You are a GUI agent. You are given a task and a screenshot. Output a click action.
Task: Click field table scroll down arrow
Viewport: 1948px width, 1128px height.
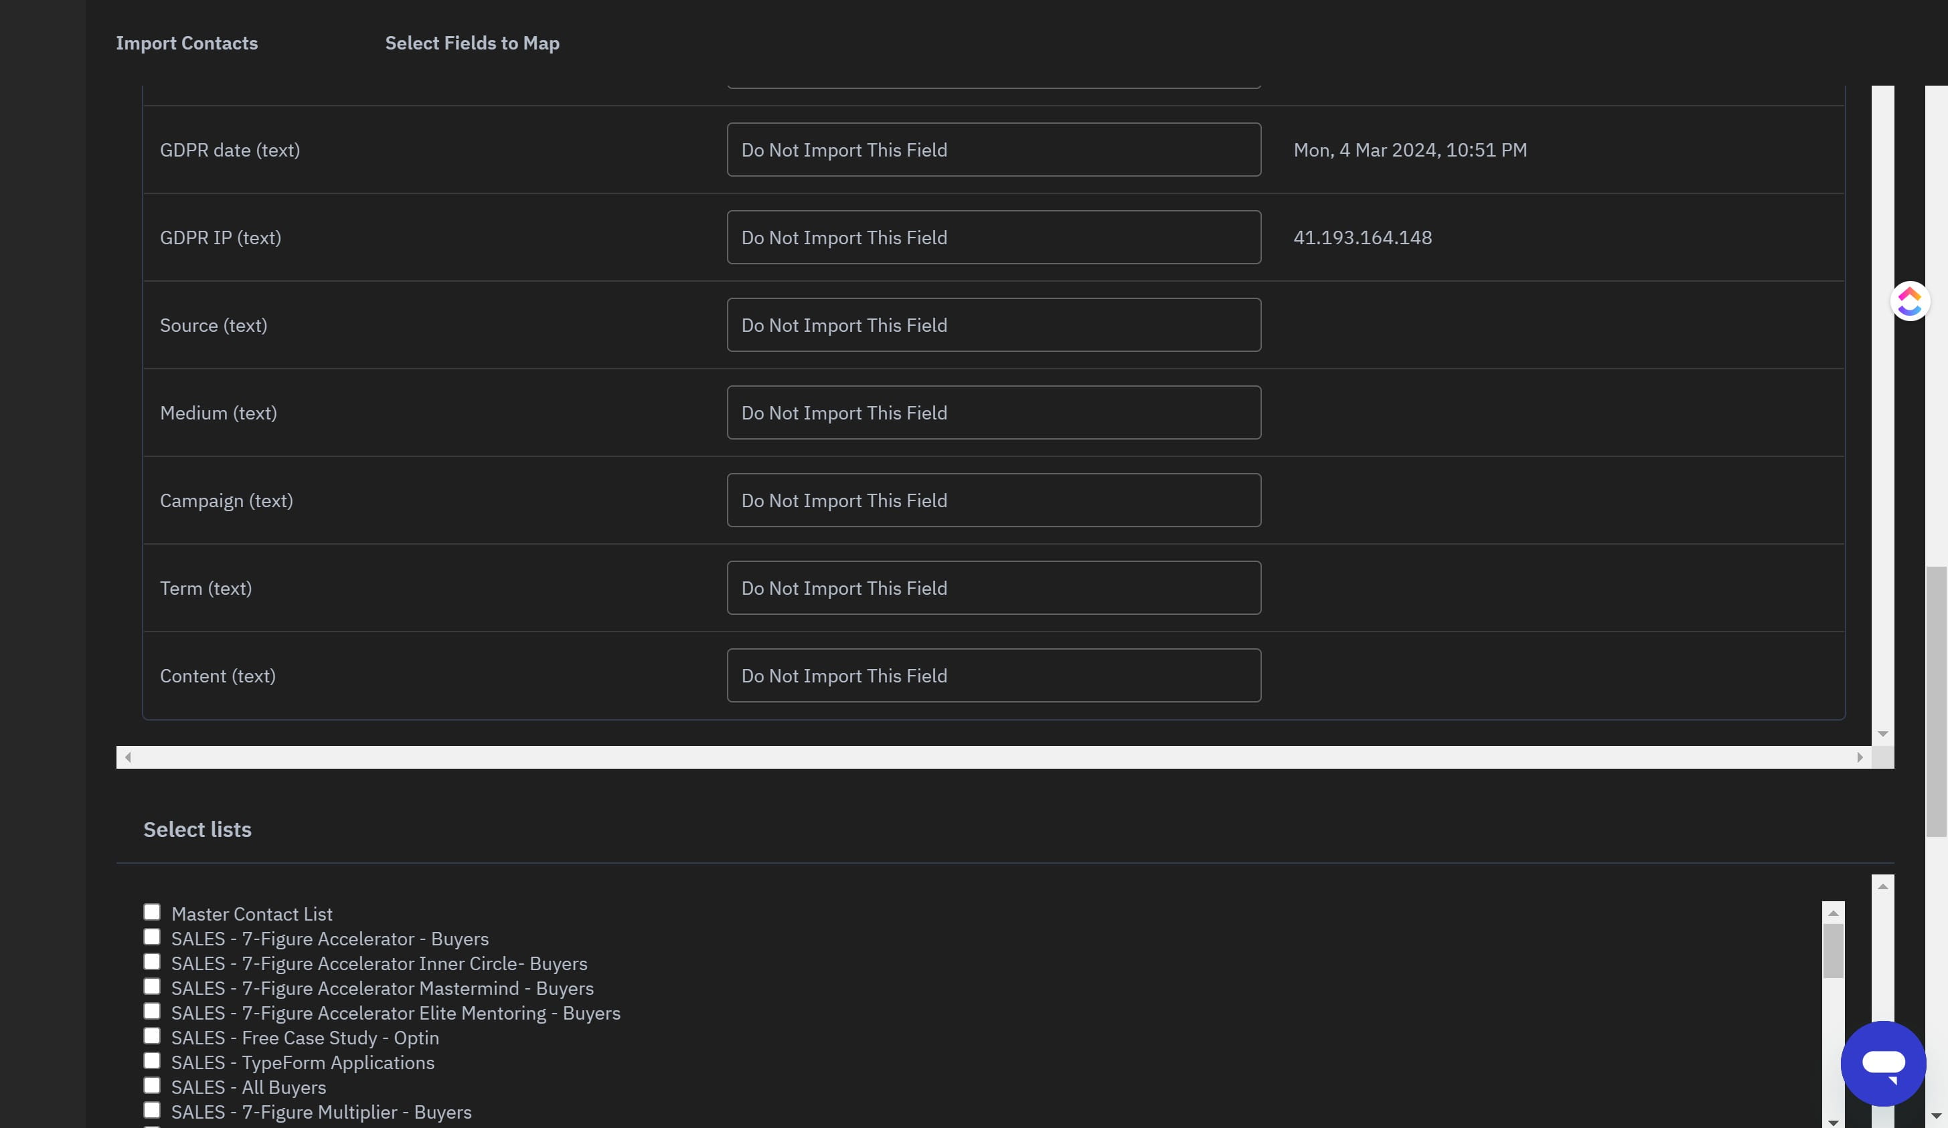[x=1882, y=734]
